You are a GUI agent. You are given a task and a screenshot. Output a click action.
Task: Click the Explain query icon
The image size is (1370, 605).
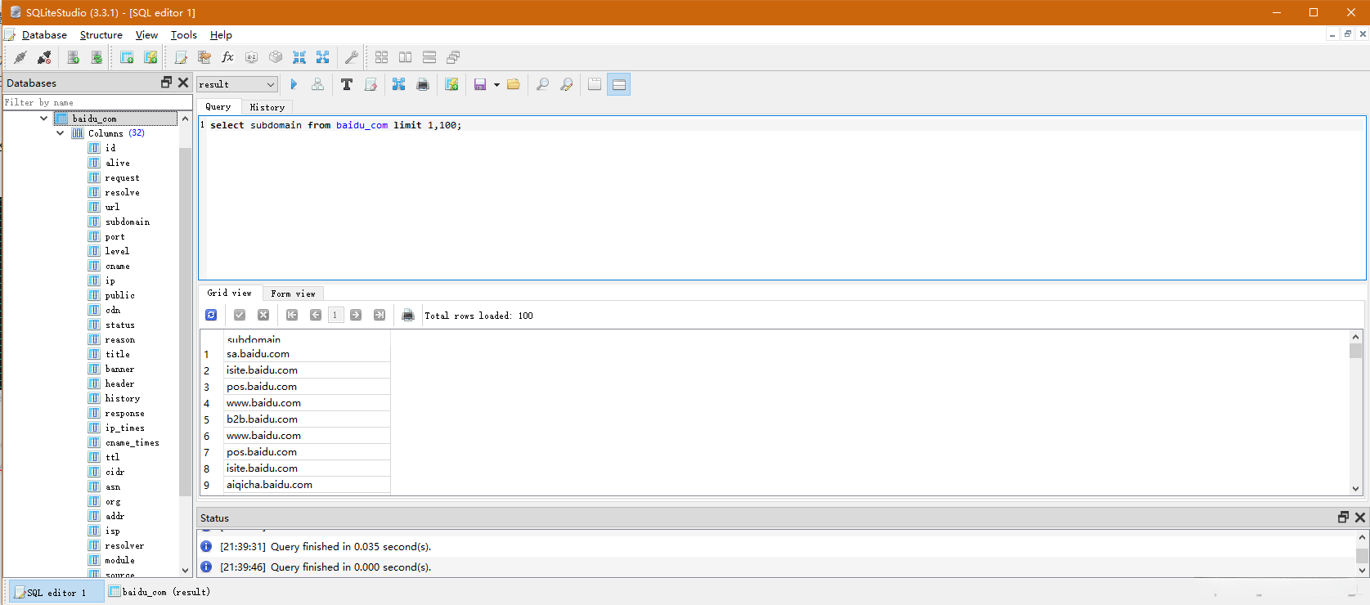tap(317, 84)
